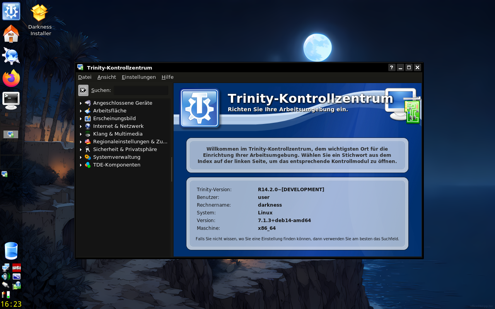The height and width of the screenshot is (309, 495).
Task: Click the trash bin icon
Action: (11, 251)
